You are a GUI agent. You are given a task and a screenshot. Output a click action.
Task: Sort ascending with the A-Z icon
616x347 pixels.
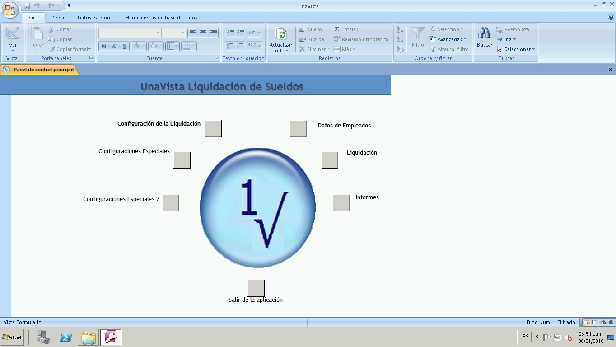pos(400,29)
